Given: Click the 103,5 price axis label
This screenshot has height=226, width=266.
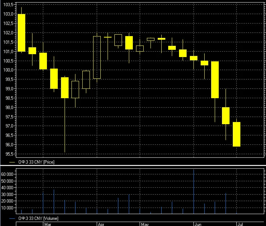Looking at the screenshot, I should (8, 5).
